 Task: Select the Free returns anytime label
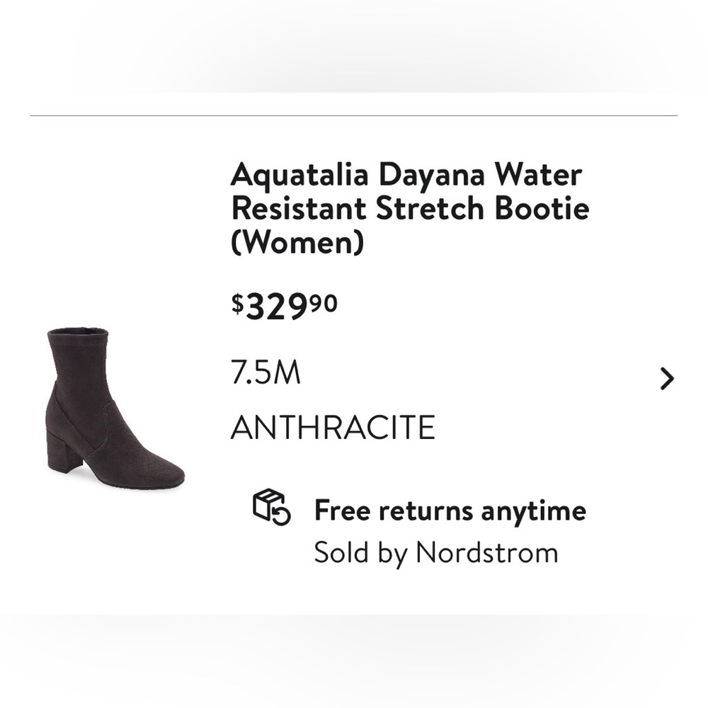click(x=450, y=509)
